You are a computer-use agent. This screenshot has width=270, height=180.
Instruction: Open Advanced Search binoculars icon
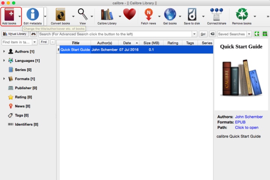click(33, 34)
